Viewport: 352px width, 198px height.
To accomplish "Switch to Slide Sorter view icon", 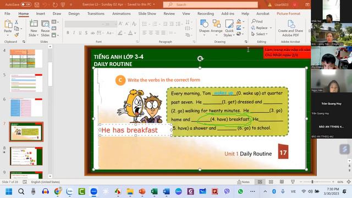I will [271, 182].
